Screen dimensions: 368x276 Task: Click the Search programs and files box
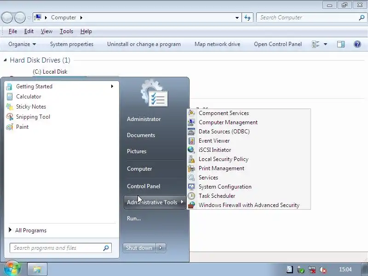point(61,248)
